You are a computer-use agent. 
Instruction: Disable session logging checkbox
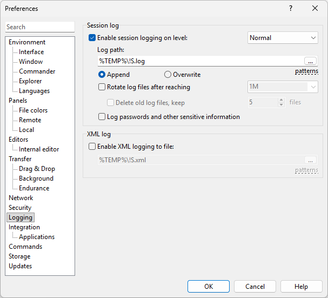click(92, 38)
